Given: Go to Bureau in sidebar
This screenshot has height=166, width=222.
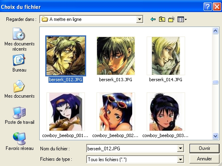Looking at the screenshot, I should coord(19,63).
